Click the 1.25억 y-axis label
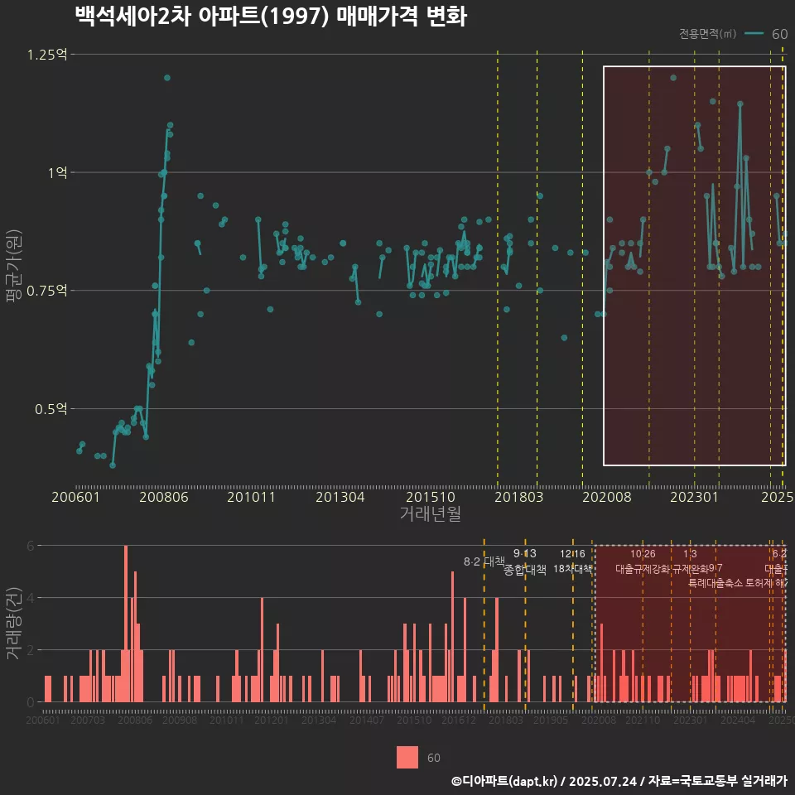The image size is (795, 795). 46,55
